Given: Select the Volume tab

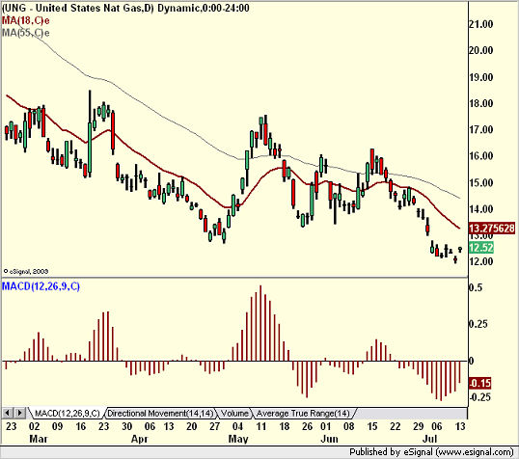Looking at the screenshot, I should coord(234,414).
